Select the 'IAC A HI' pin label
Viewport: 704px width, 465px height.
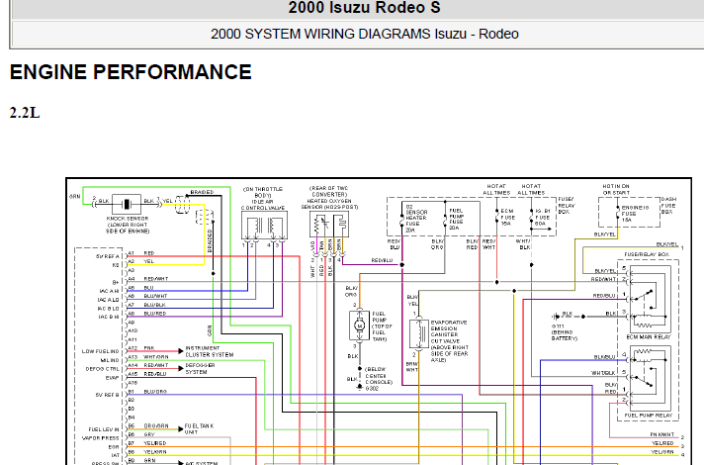pyautogui.click(x=109, y=291)
